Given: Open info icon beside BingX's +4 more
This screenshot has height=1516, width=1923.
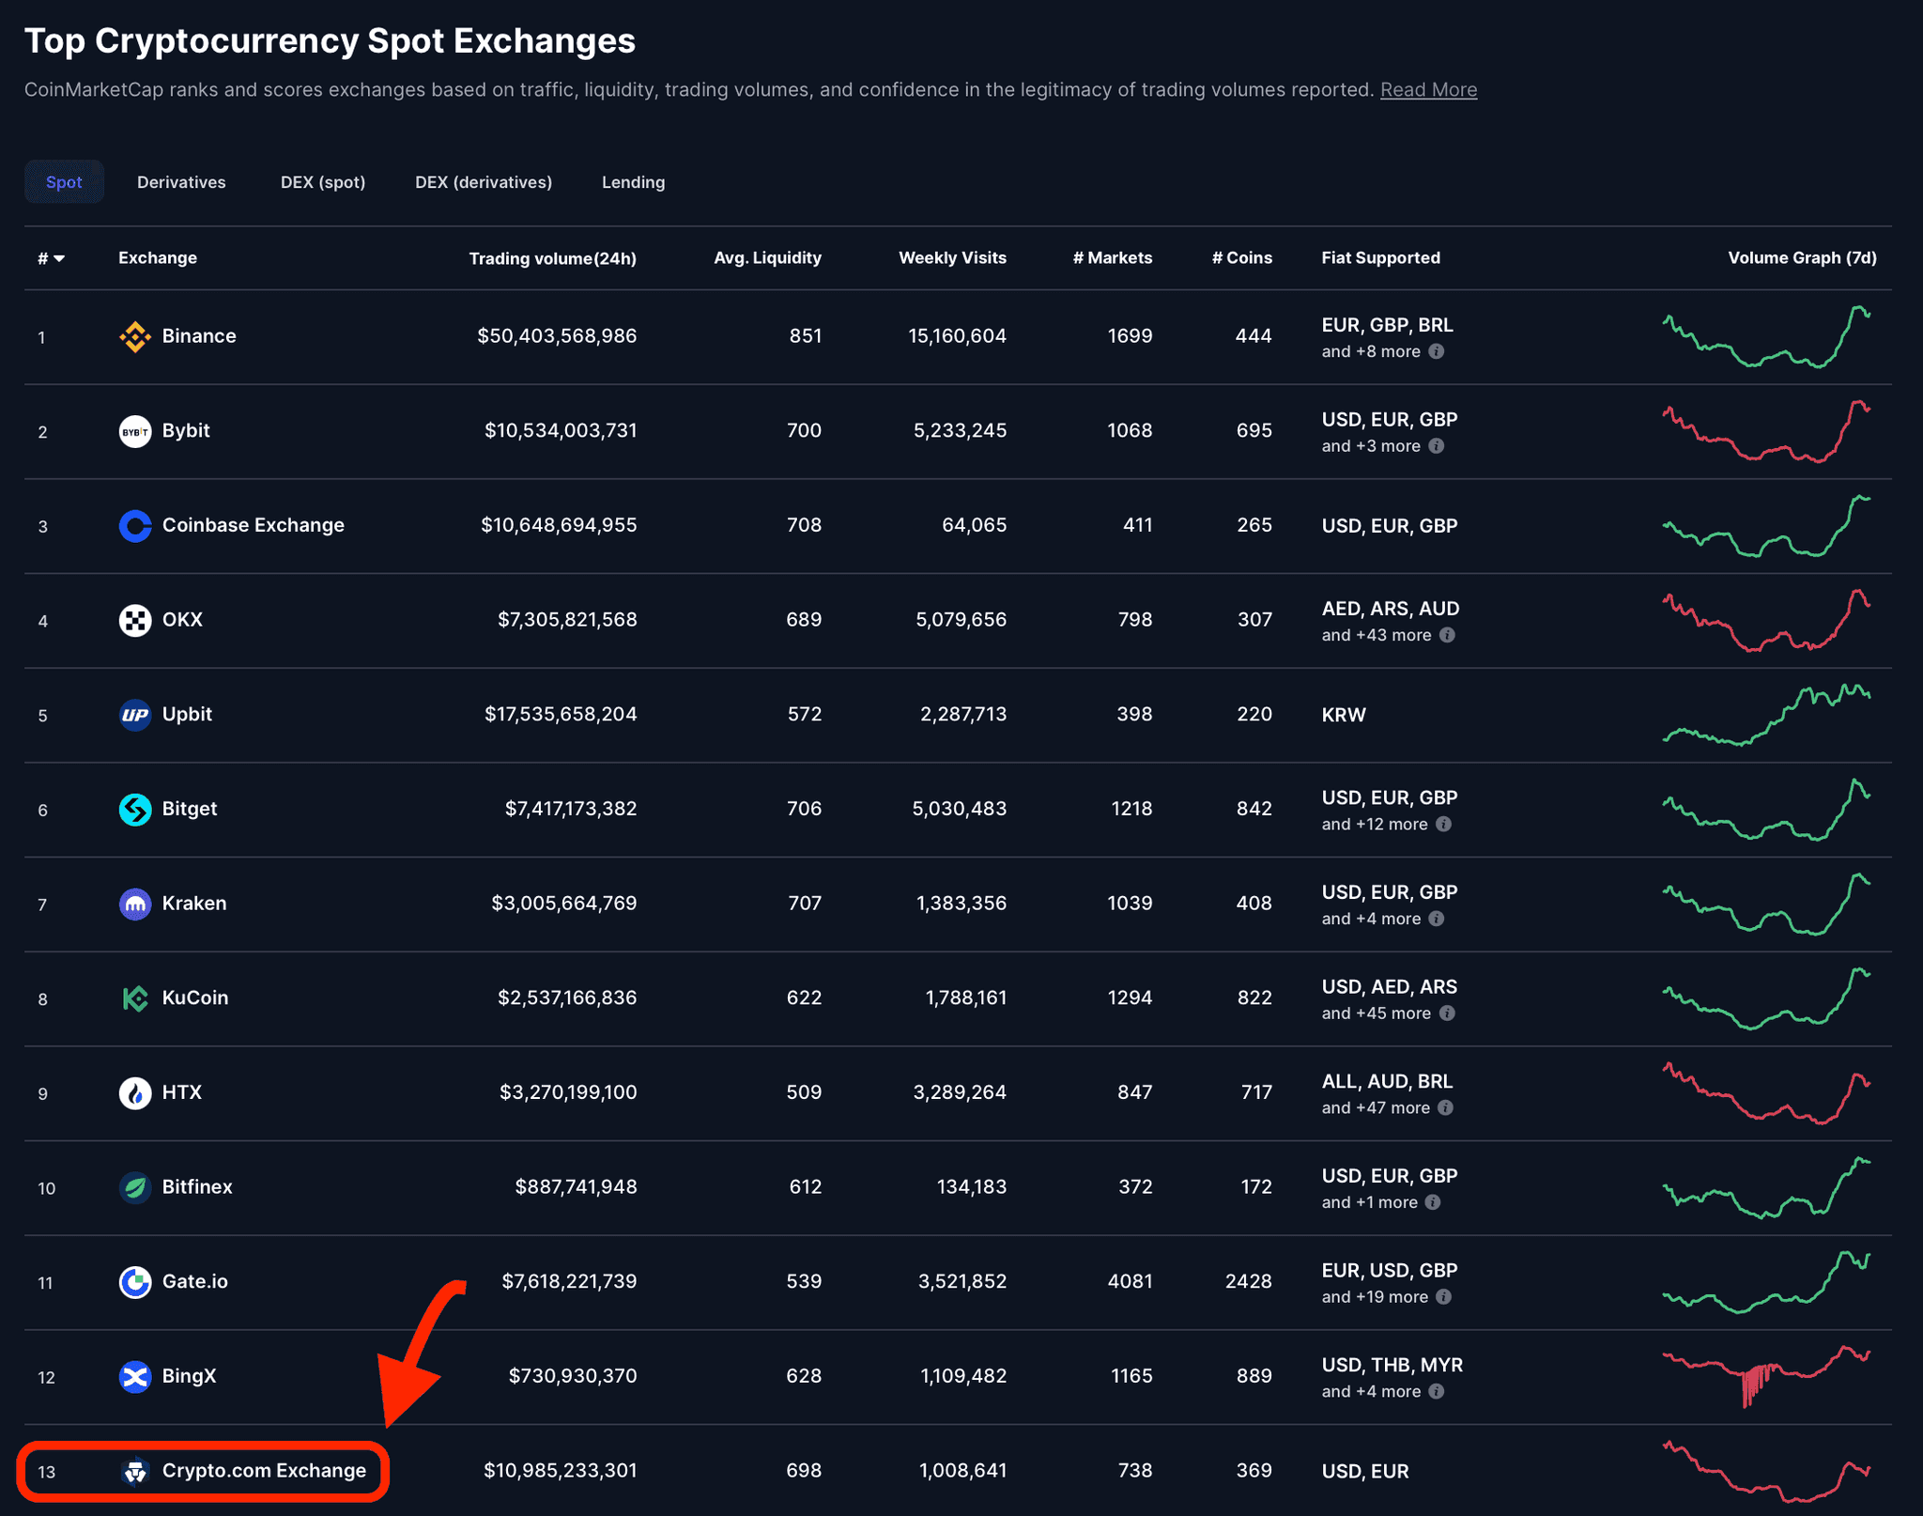Looking at the screenshot, I should (x=1436, y=1391).
